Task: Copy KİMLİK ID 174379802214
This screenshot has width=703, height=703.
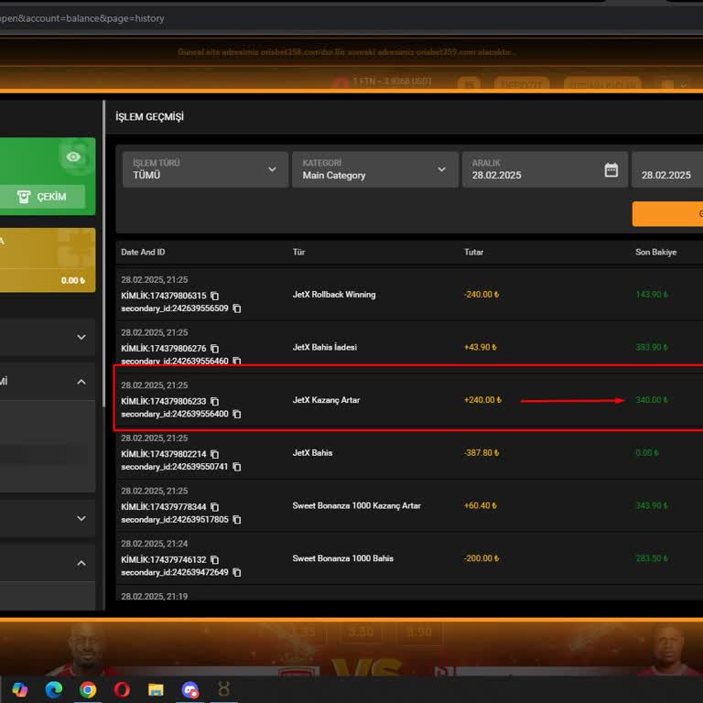Action: point(215,454)
